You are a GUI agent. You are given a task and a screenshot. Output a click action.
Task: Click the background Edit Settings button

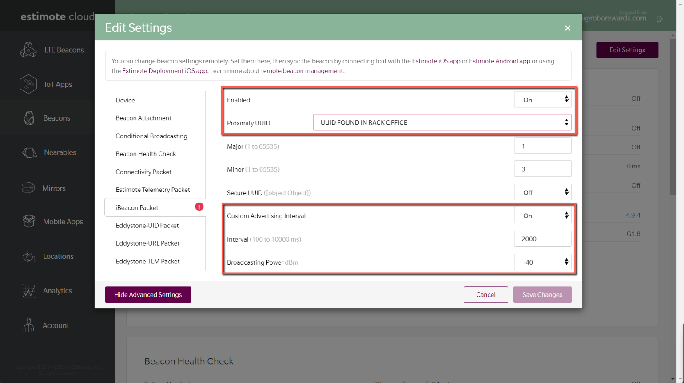click(x=627, y=50)
